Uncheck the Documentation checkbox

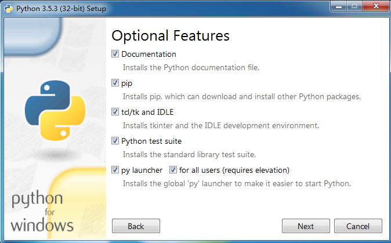[x=115, y=54]
